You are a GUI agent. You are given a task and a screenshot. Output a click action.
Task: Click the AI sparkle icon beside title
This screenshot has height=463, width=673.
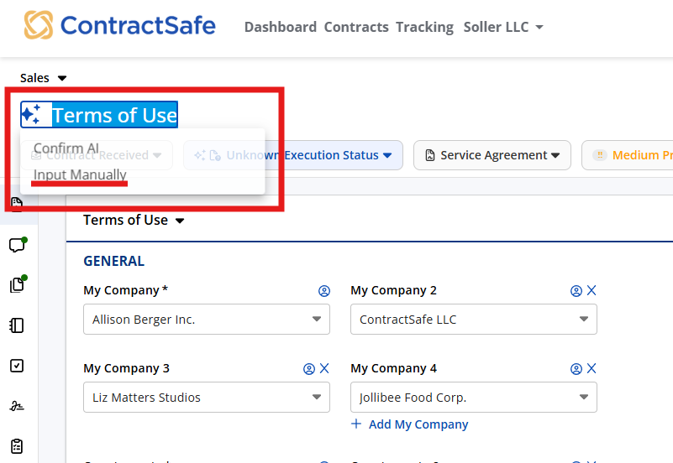[x=32, y=115]
